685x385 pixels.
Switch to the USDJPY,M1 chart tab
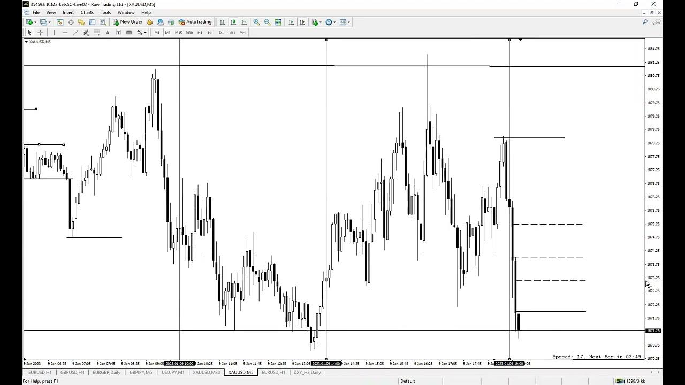coord(173,372)
